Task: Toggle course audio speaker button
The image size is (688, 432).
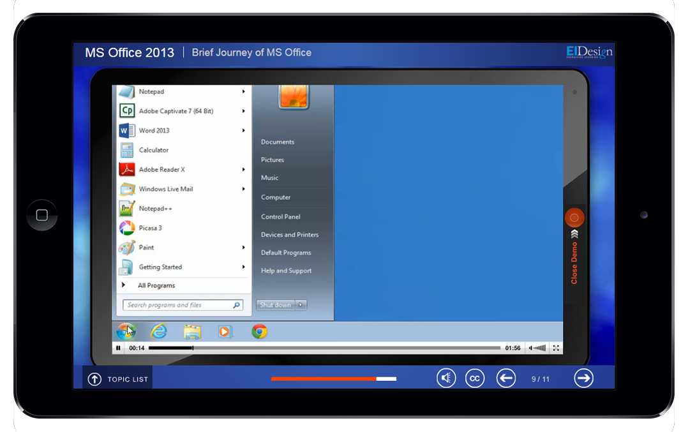Action: tap(446, 378)
